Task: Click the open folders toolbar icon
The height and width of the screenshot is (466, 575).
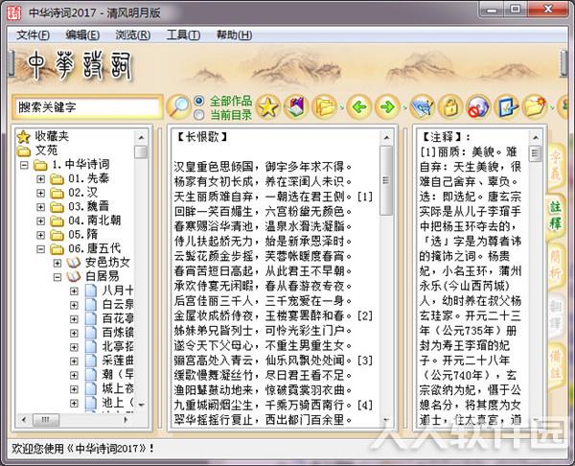Action: pyautogui.click(x=324, y=106)
